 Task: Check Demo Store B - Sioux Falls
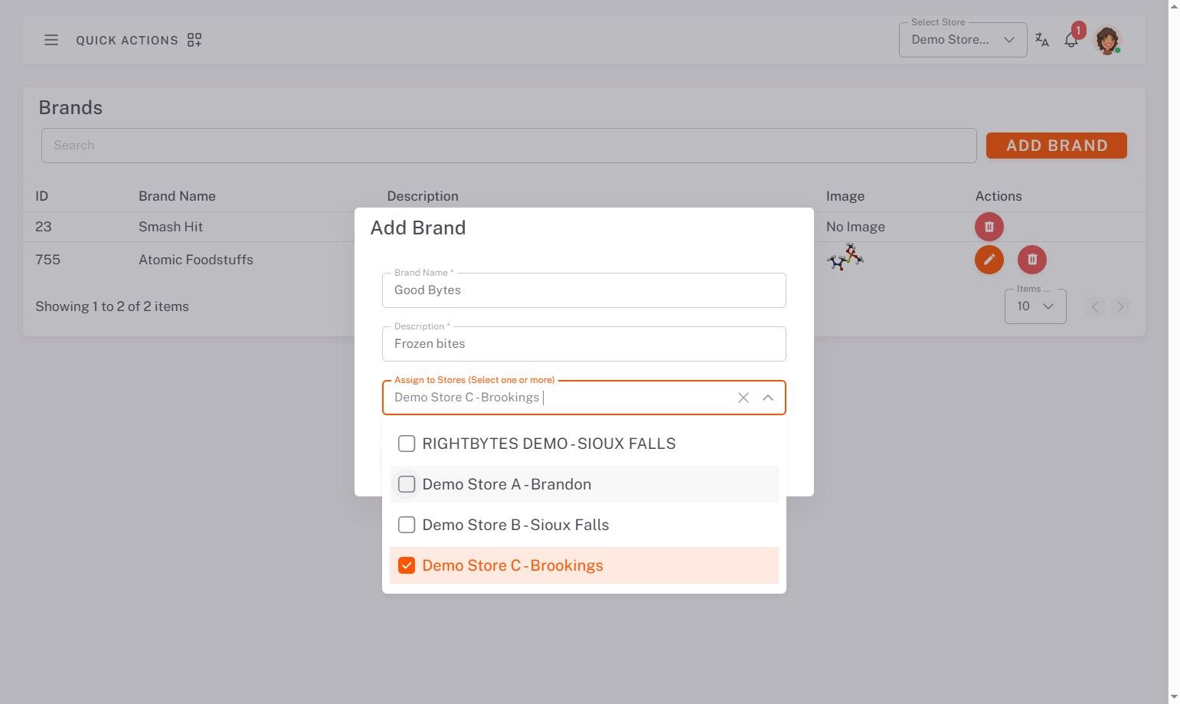point(407,525)
